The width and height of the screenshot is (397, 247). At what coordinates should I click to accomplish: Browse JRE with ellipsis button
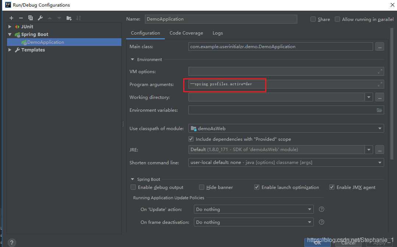point(380,150)
